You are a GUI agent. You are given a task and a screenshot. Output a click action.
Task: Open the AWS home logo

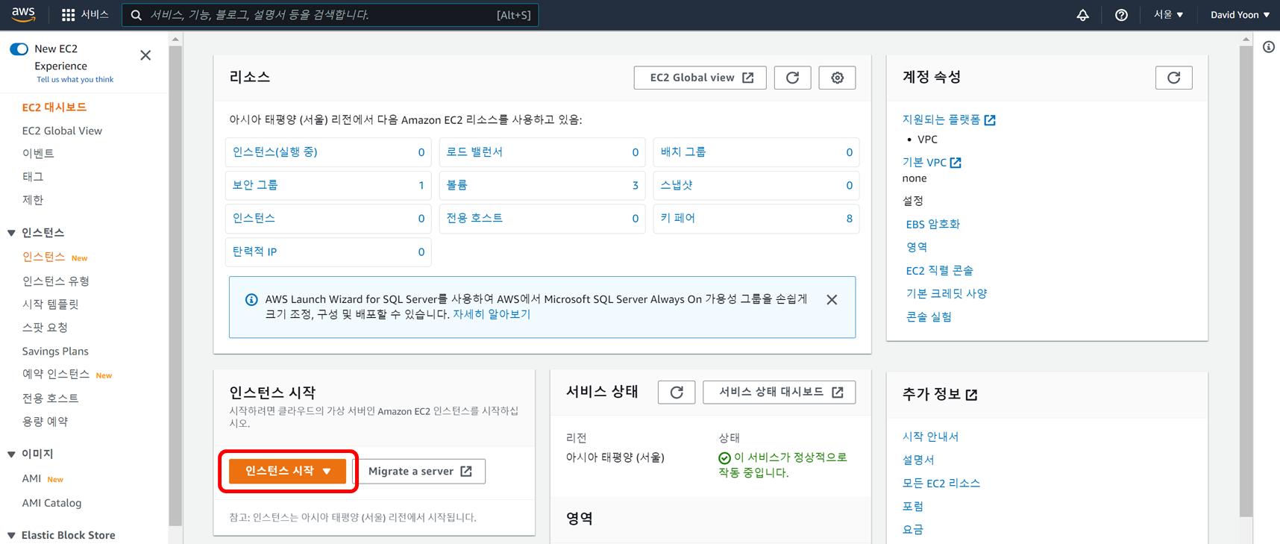23,14
